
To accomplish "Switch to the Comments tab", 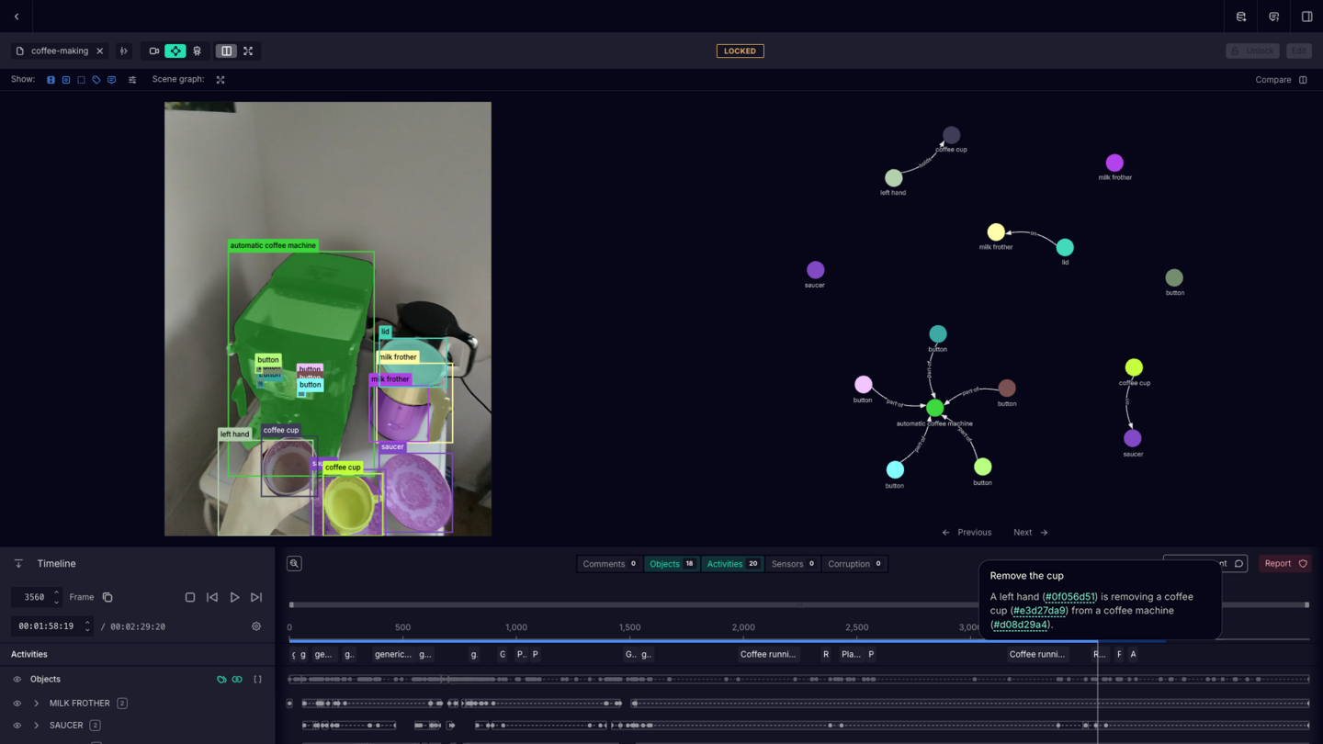I will (x=609, y=564).
